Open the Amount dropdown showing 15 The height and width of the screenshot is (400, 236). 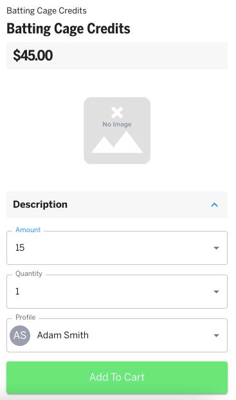pyautogui.click(x=117, y=248)
